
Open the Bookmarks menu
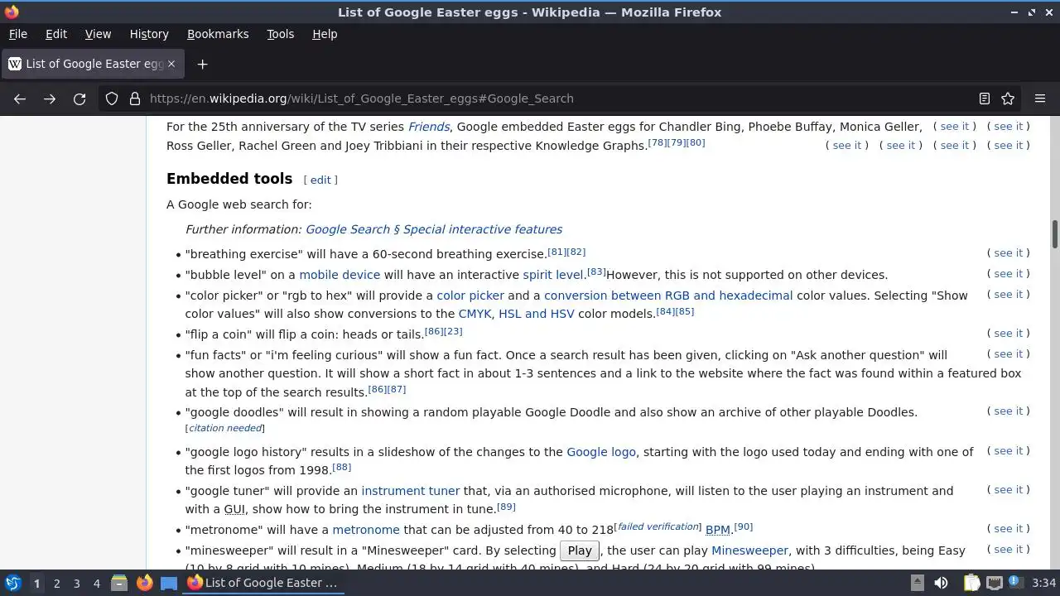(x=218, y=34)
